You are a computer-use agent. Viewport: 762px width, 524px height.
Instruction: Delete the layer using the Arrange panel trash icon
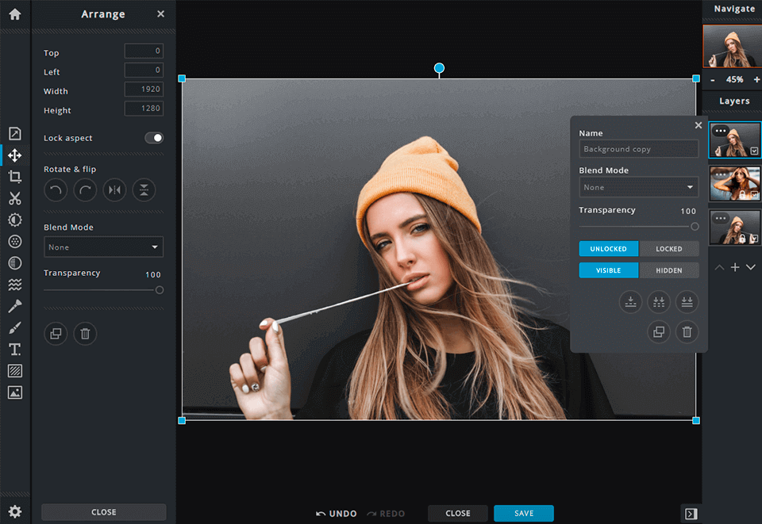coord(85,334)
